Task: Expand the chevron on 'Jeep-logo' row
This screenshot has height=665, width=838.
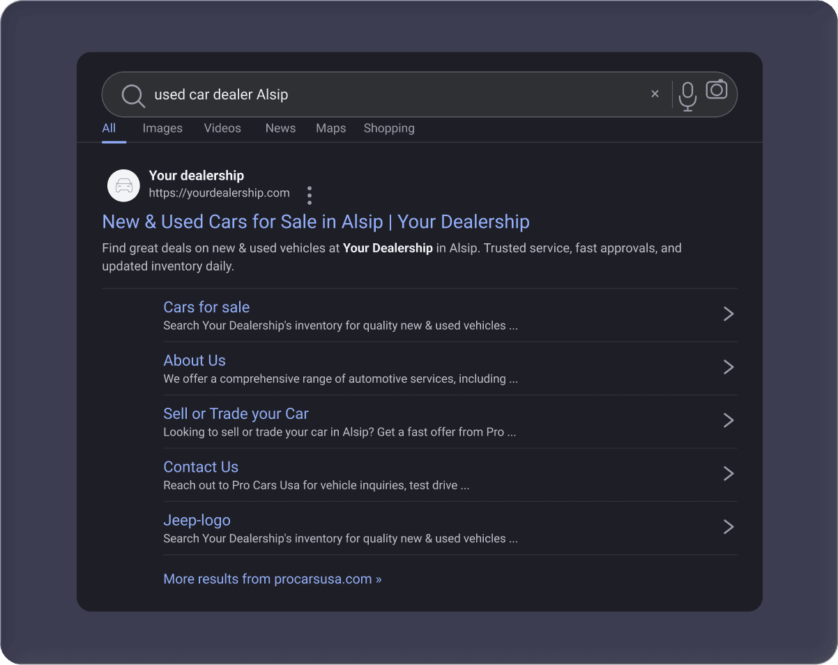Action: pyautogui.click(x=729, y=527)
